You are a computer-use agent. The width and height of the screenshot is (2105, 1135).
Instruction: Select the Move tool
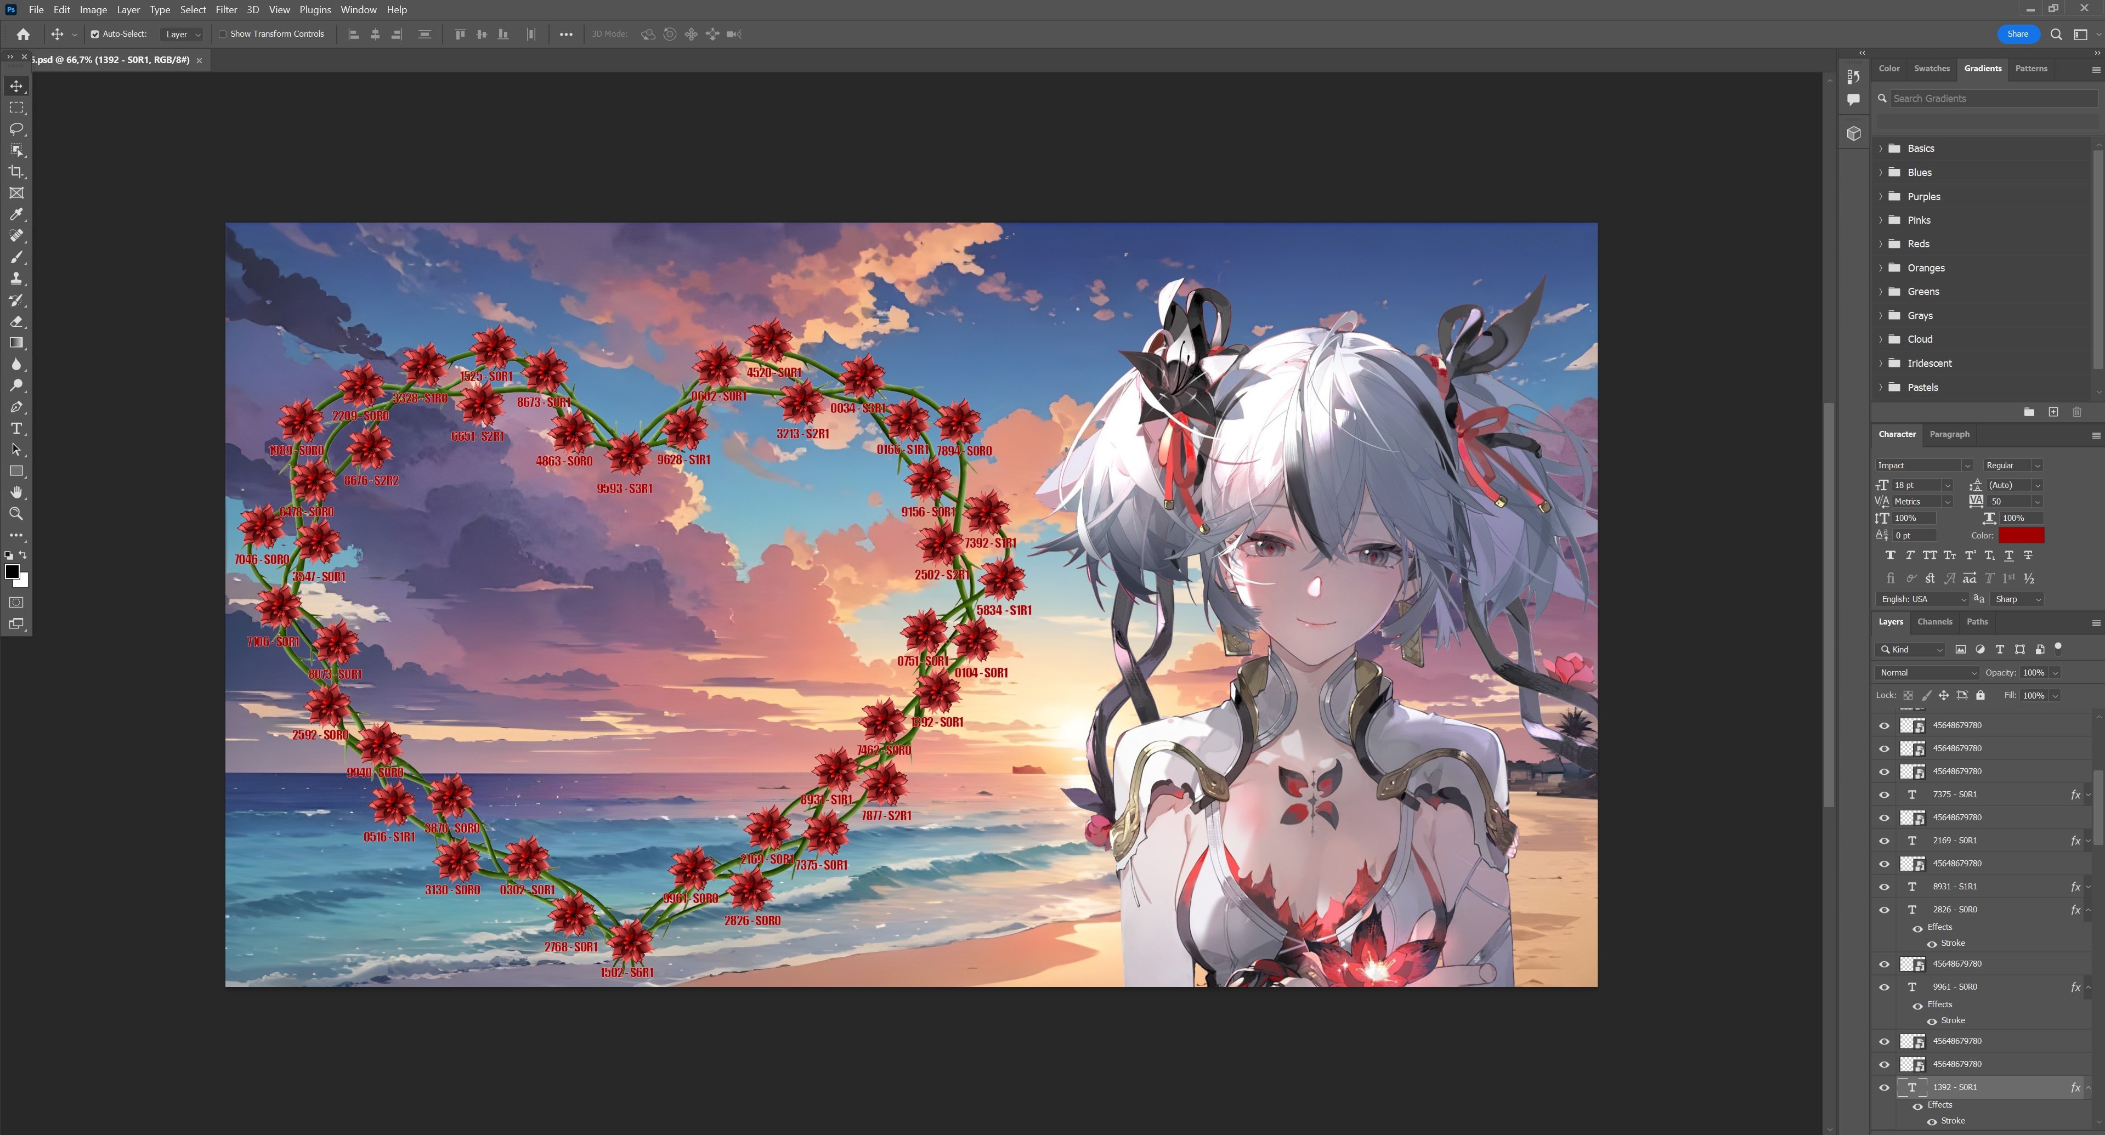[x=16, y=86]
